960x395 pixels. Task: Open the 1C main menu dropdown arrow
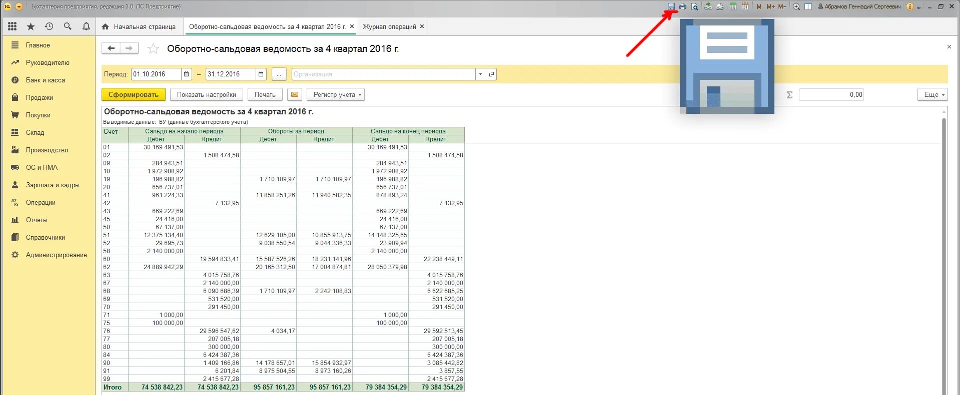coord(19,6)
